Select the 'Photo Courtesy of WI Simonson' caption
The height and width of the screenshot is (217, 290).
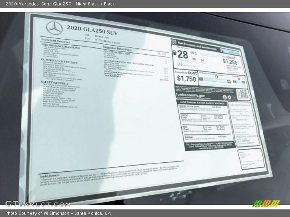click(x=37, y=213)
